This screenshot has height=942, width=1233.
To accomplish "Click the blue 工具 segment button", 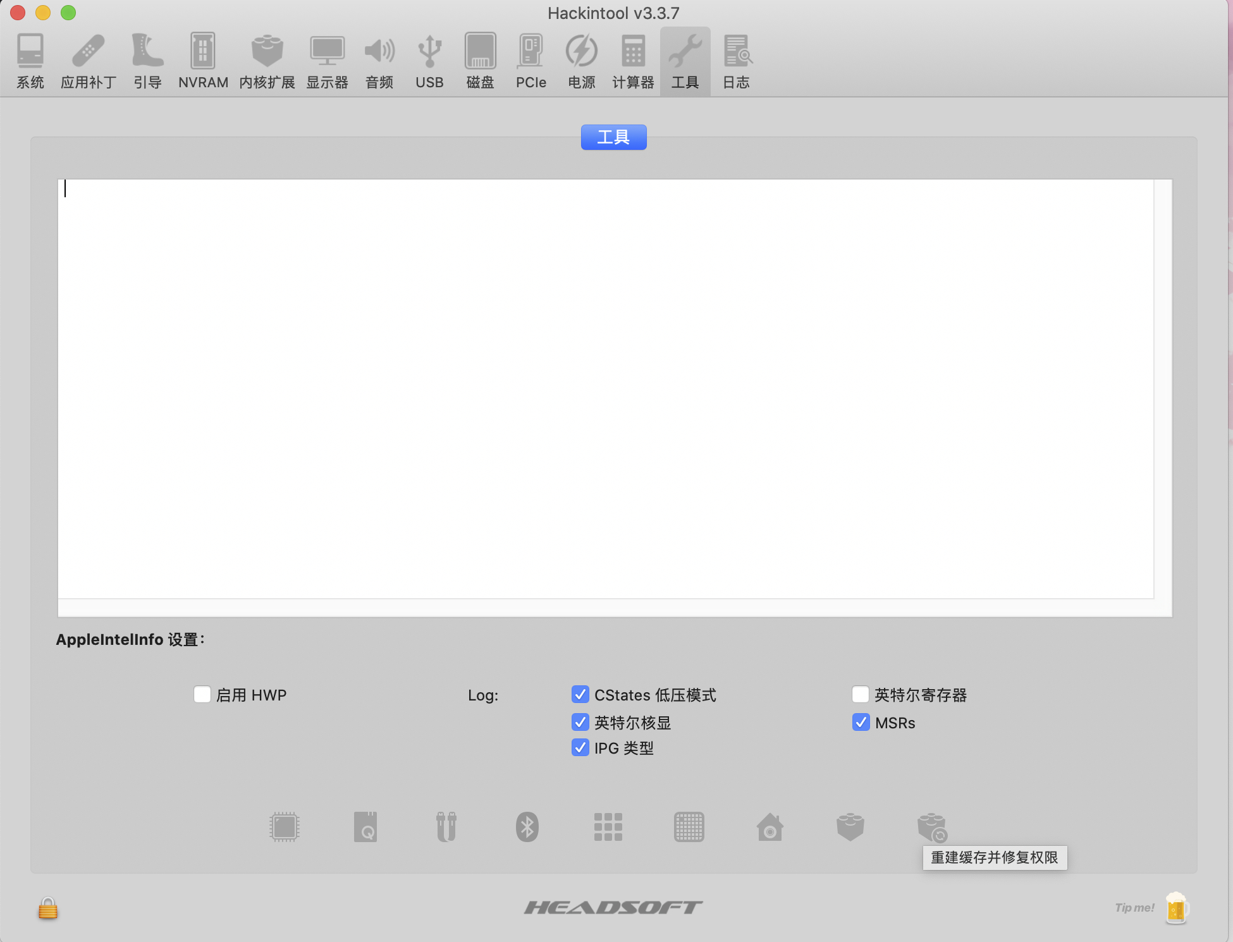I will coord(613,137).
